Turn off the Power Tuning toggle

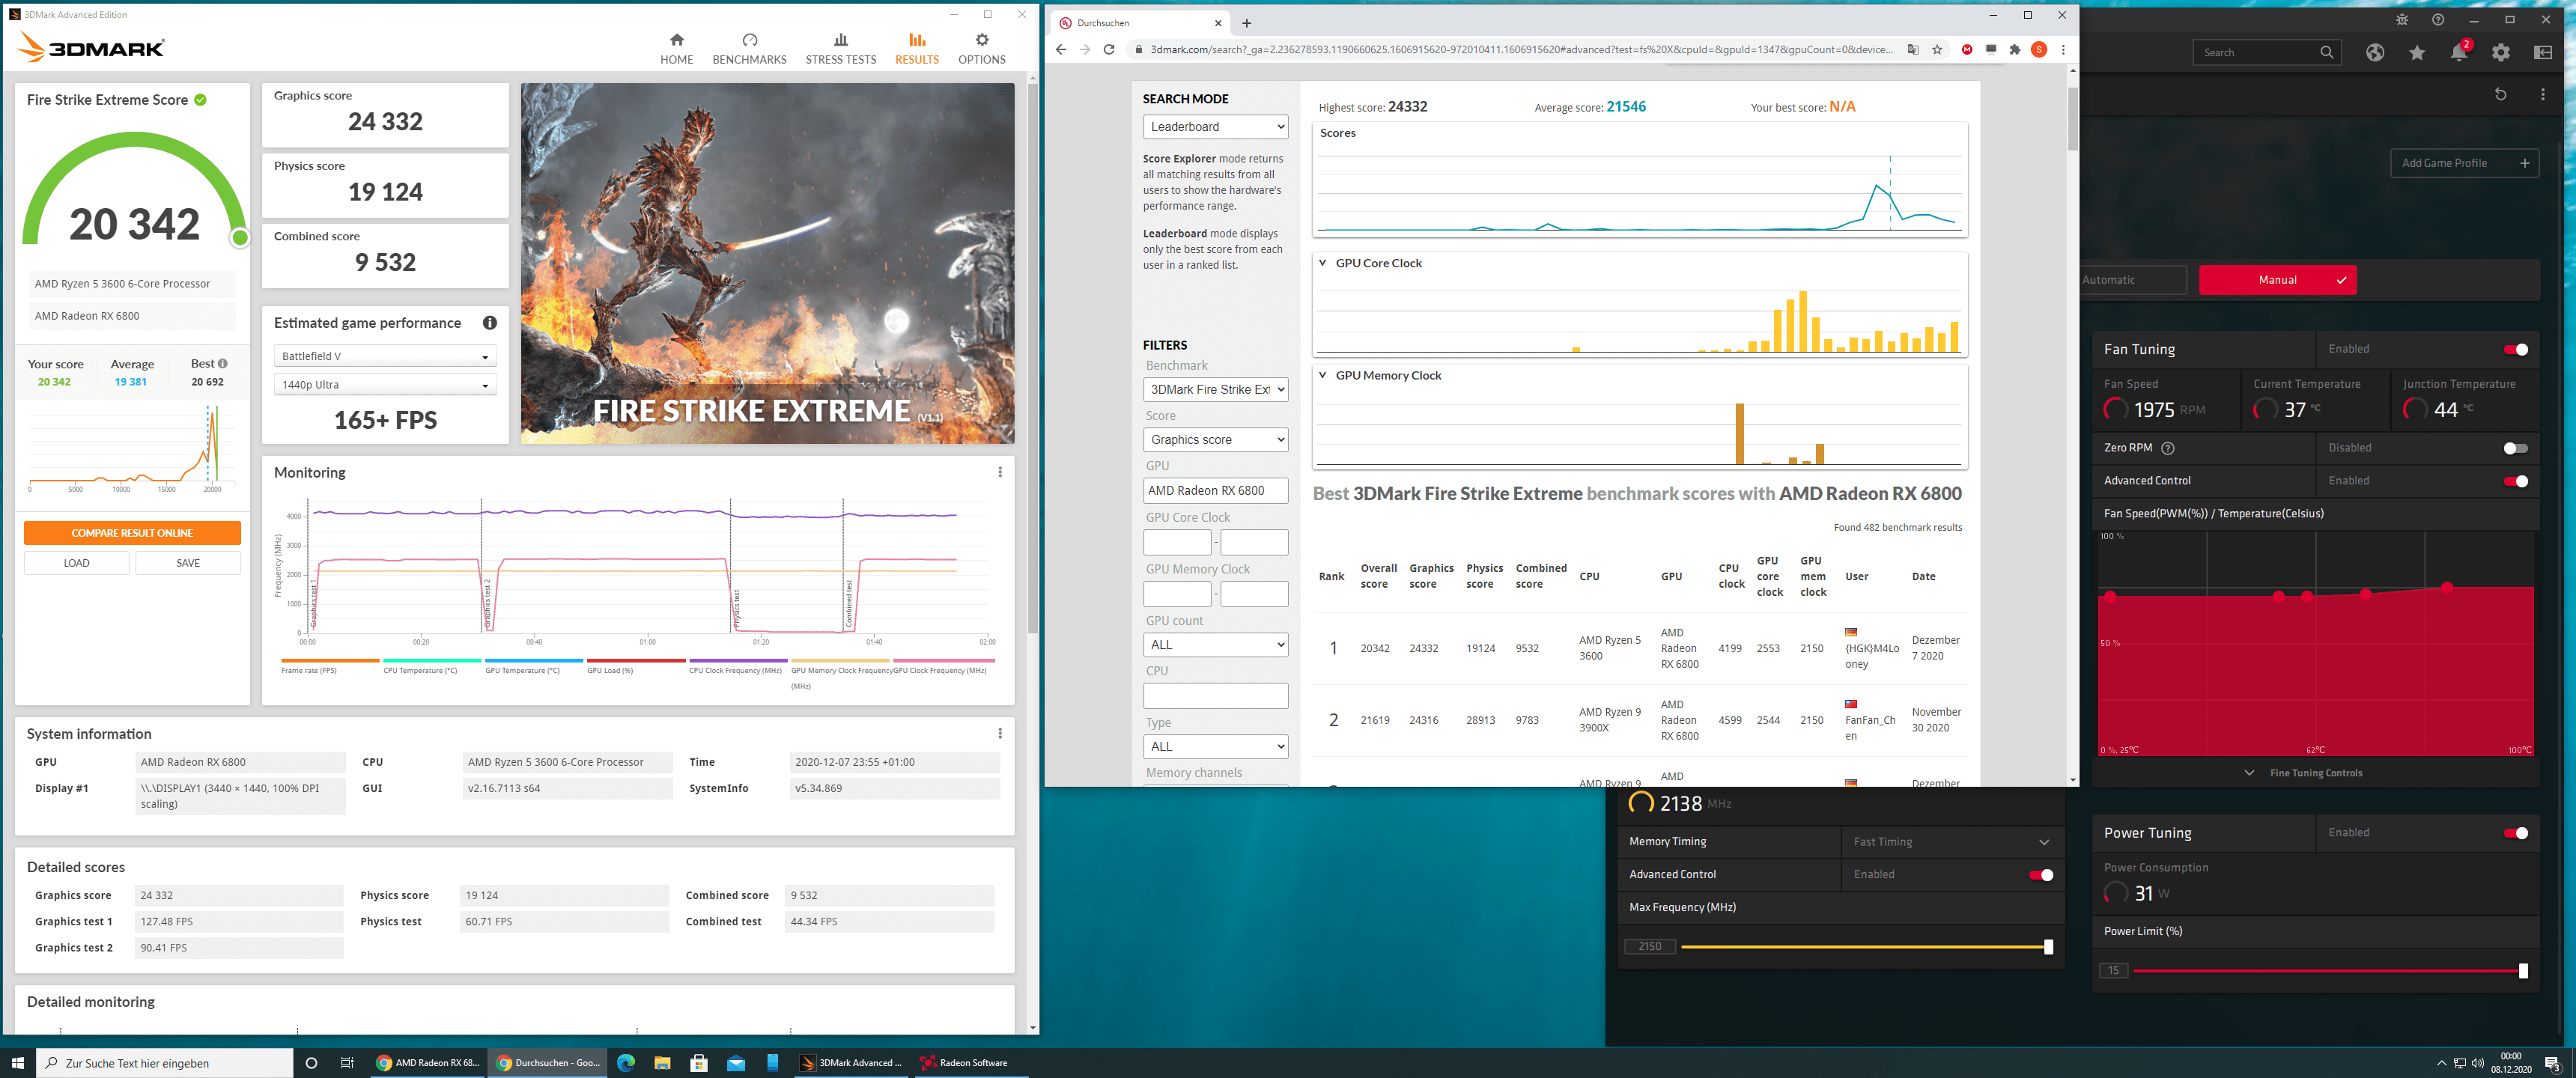pyautogui.click(x=2515, y=833)
